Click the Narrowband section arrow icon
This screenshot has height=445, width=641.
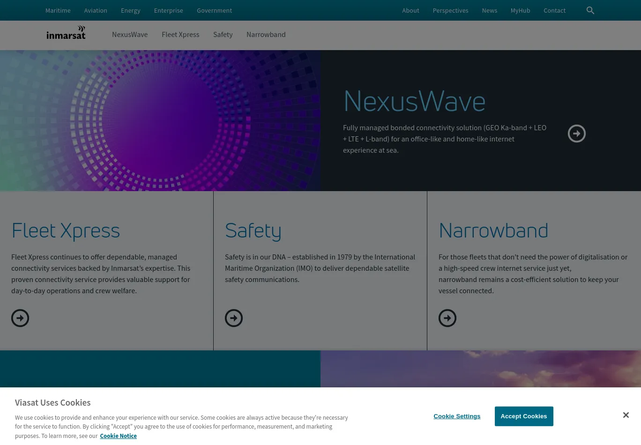tap(447, 318)
